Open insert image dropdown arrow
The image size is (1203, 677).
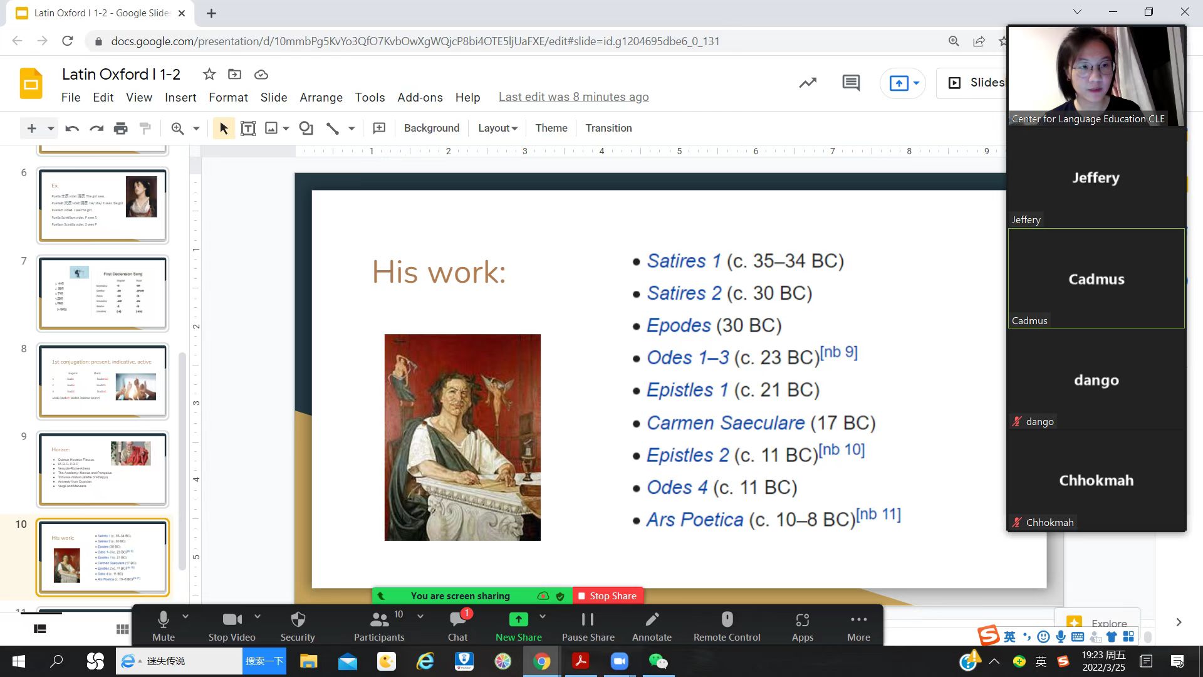click(286, 129)
